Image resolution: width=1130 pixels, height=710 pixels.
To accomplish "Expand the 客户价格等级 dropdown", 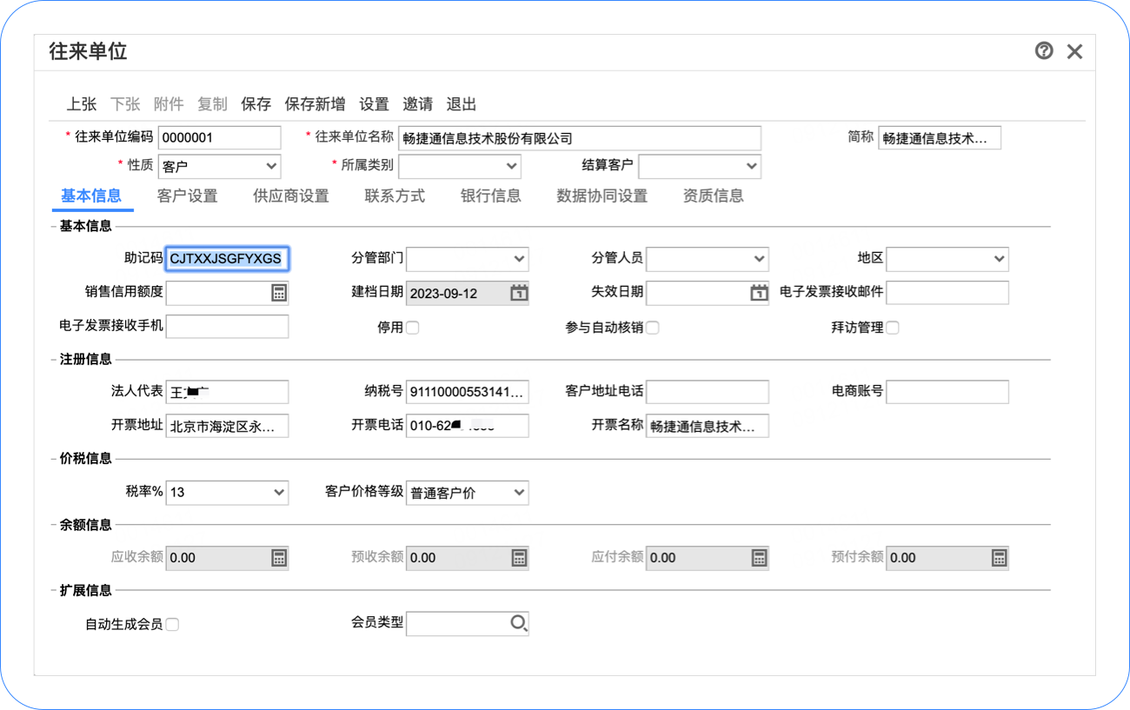I will (x=467, y=493).
